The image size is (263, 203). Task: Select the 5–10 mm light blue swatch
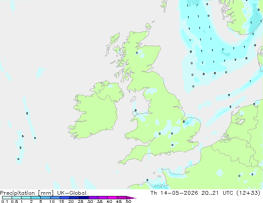point(45,198)
